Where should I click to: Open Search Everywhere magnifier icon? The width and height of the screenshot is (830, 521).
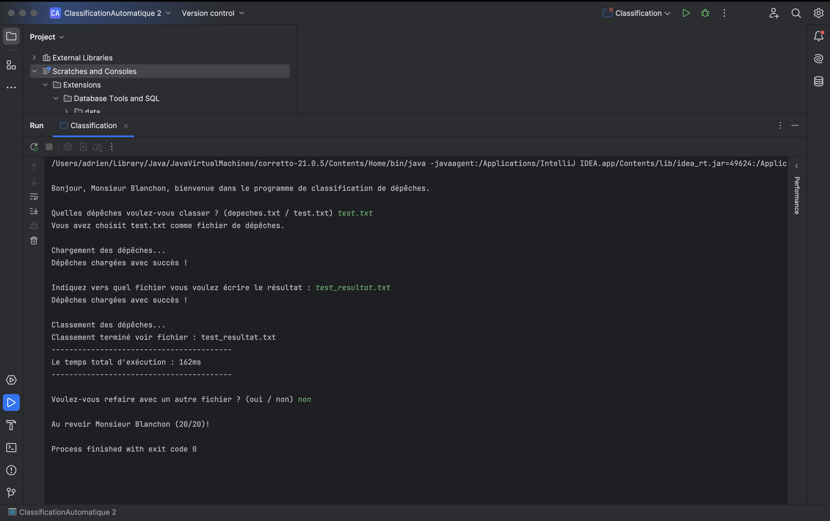point(796,13)
